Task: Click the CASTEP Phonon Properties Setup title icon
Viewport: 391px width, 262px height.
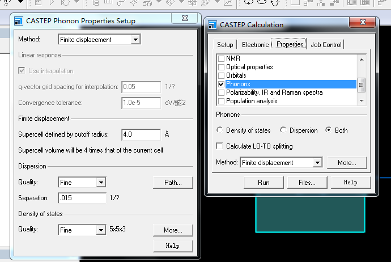Action: coord(19,21)
